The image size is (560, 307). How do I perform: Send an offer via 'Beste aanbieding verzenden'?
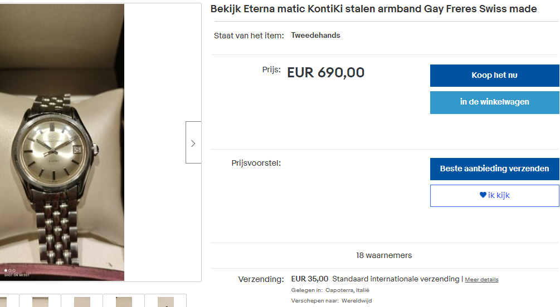coord(494,169)
